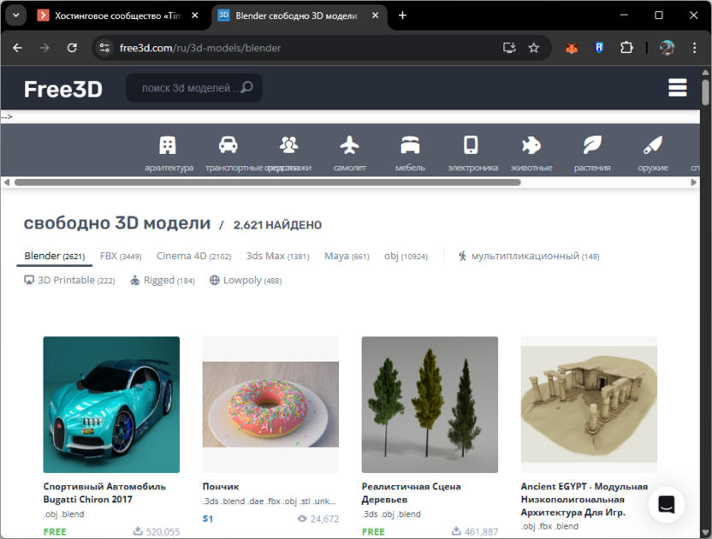Bookmark this page with the star
Screen dimensions: 712x539
[x=533, y=48]
